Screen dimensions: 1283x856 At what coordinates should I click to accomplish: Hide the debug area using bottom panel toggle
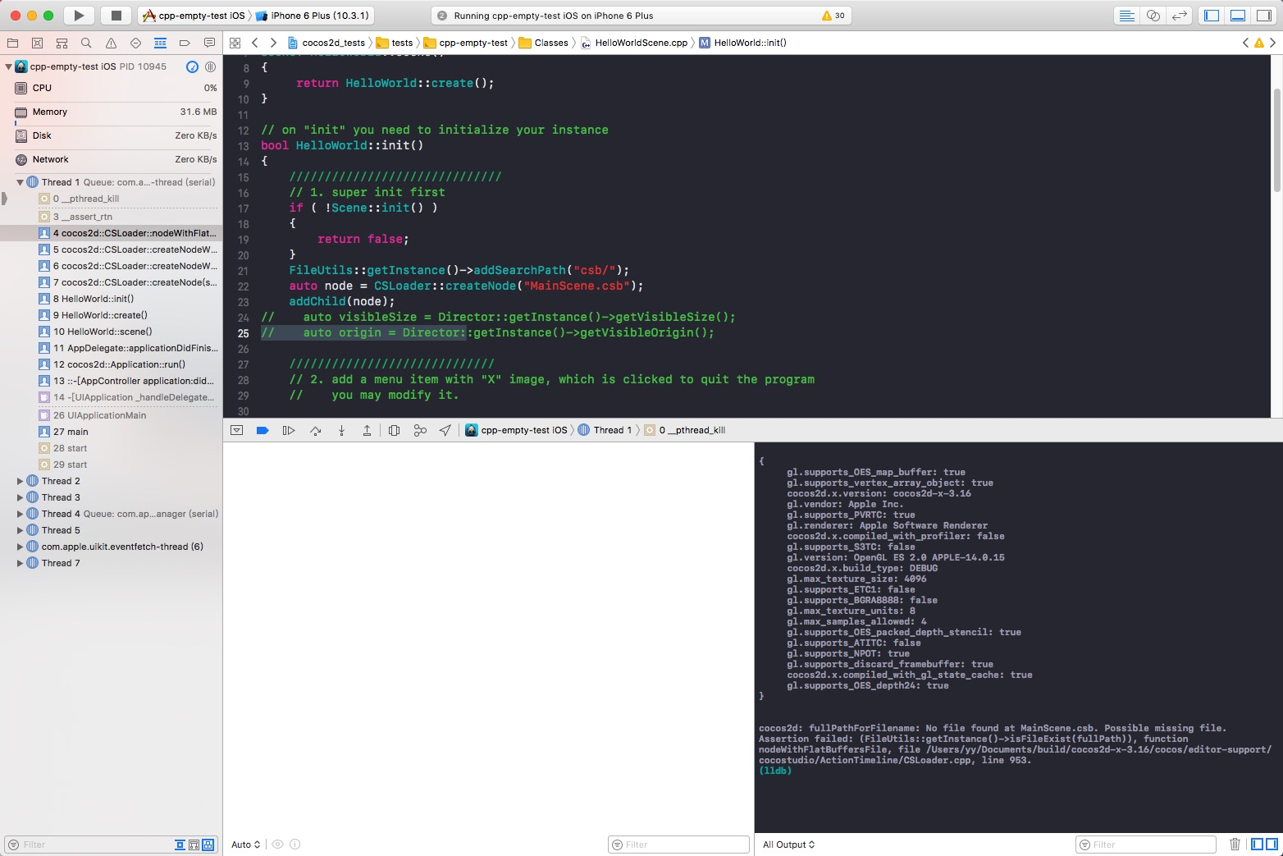coord(1238,15)
